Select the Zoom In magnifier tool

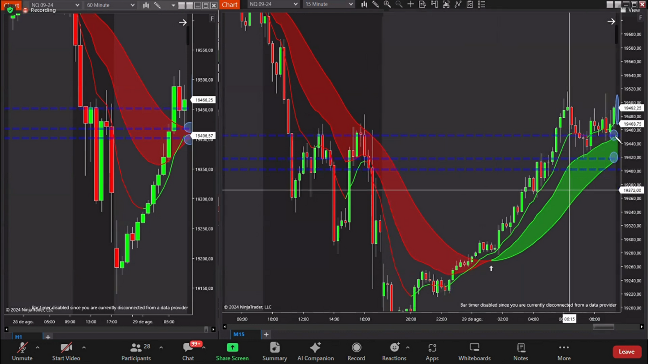point(387,4)
